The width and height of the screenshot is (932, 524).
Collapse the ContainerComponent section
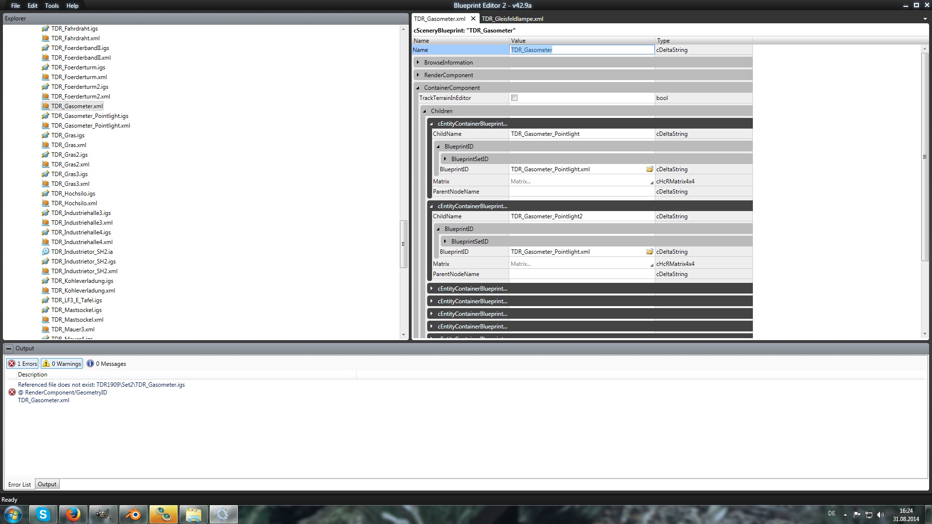click(418, 88)
